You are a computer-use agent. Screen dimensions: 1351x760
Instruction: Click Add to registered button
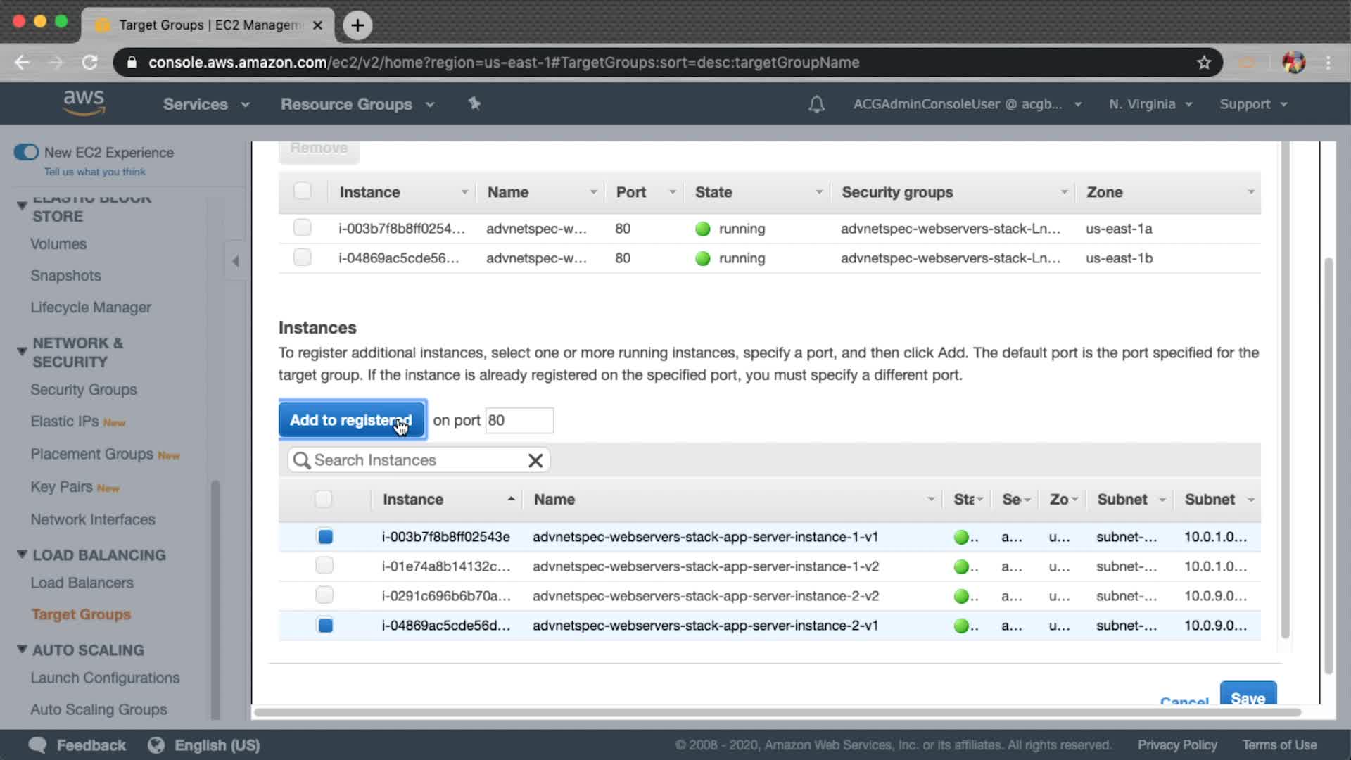(351, 420)
